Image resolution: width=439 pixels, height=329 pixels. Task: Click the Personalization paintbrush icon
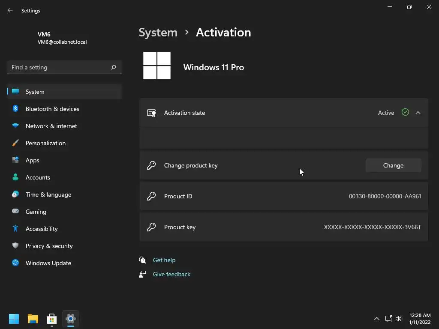[x=15, y=143]
